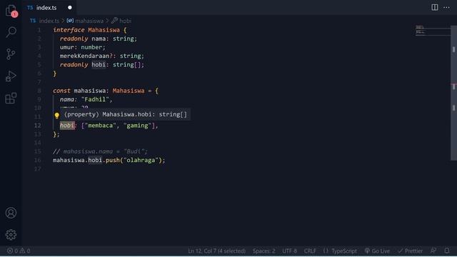The image size is (457, 257).
Task: Click index.ts in the breadcrumb
Action: 49,21
